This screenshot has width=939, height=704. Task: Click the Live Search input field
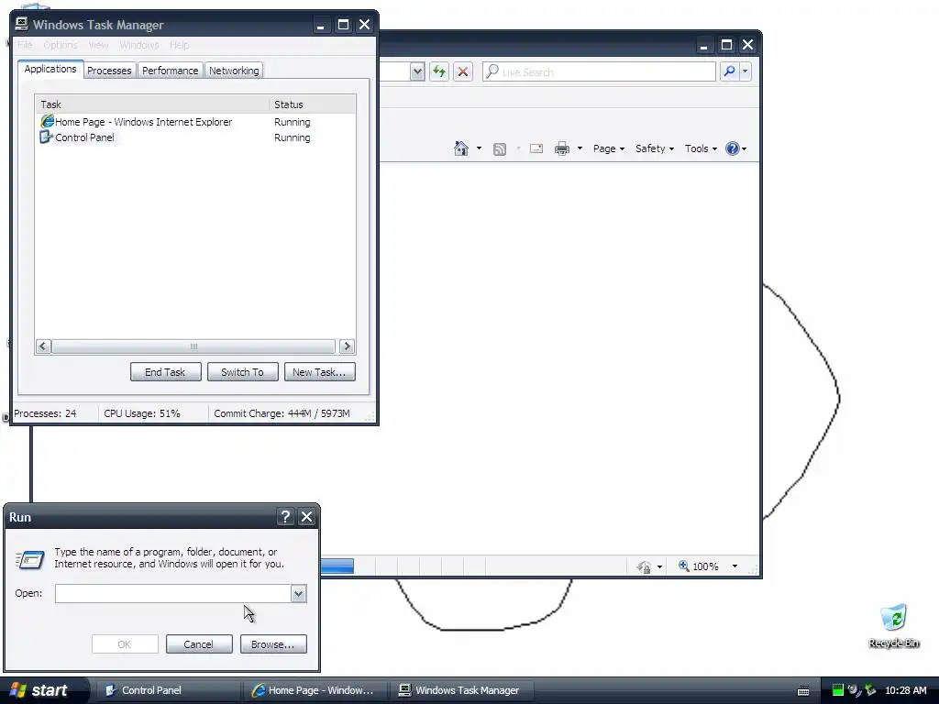599,71
